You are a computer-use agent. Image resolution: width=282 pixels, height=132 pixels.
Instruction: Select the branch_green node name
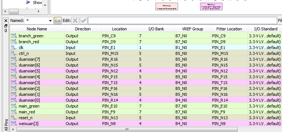(x=31, y=36)
